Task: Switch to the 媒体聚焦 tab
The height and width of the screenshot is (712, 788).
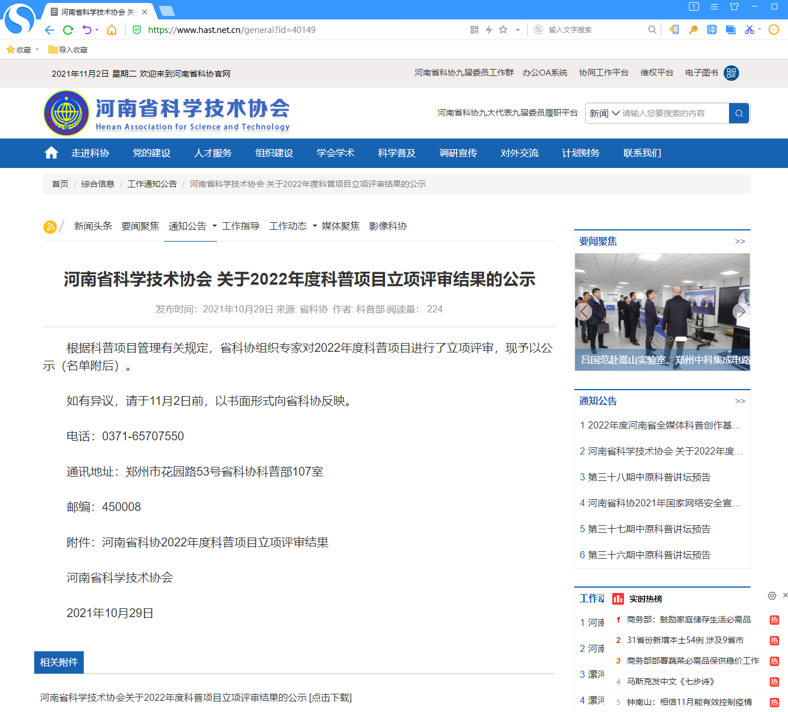Action: 340,226
